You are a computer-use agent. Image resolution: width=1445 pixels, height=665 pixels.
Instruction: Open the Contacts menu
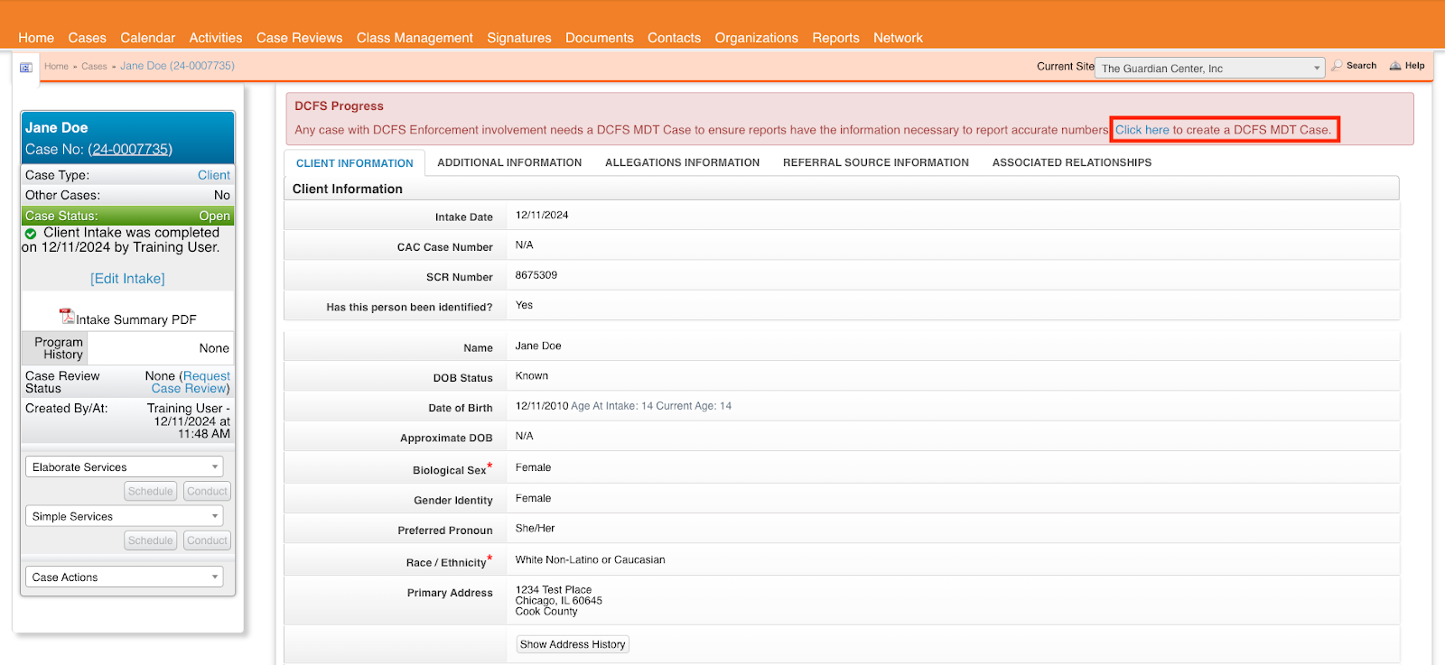coord(674,38)
